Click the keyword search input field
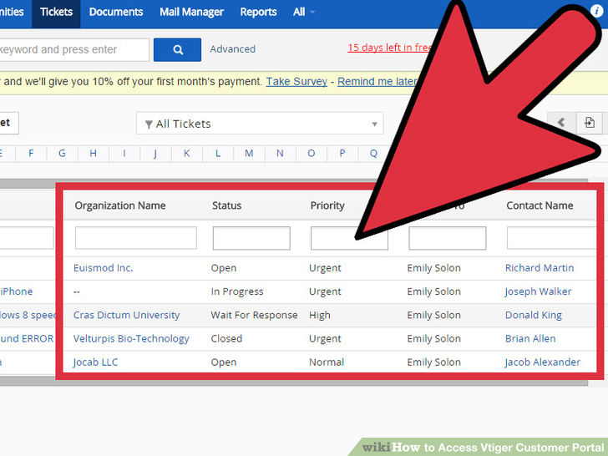This screenshot has height=456, width=608. 73,49
